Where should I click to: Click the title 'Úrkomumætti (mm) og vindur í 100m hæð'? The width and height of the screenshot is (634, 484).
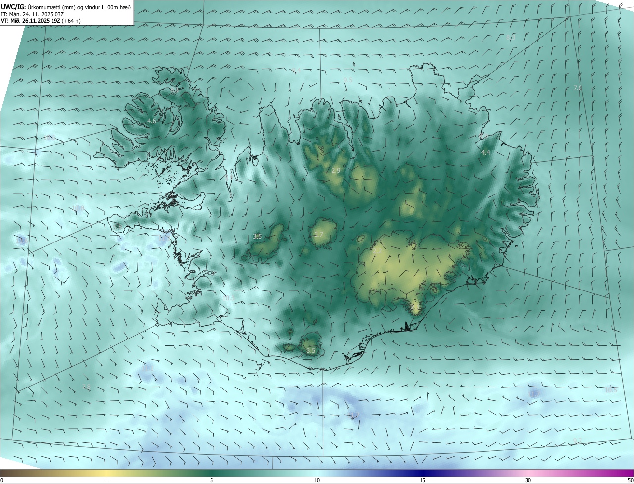pyautogui.click(x=79, y=7)
